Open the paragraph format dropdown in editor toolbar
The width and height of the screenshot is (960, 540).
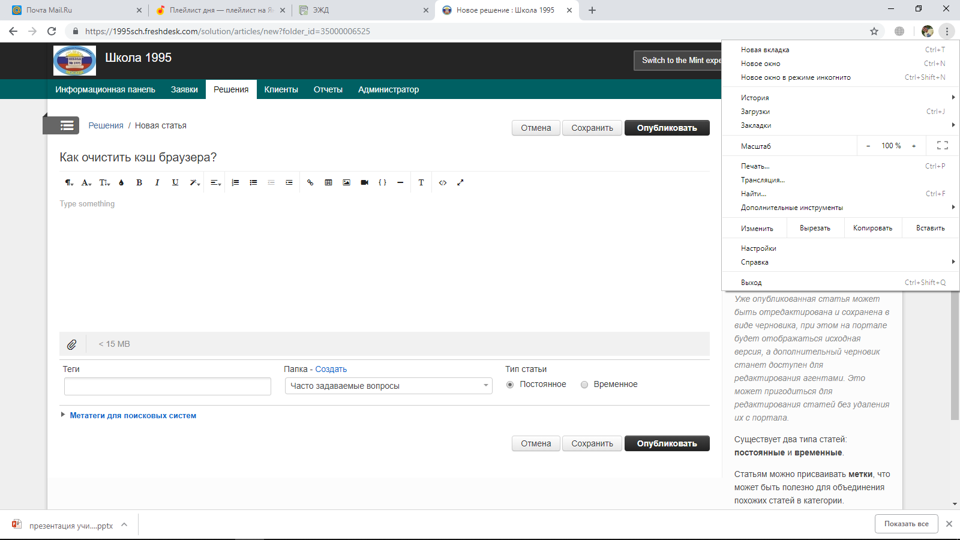[69, 182]
